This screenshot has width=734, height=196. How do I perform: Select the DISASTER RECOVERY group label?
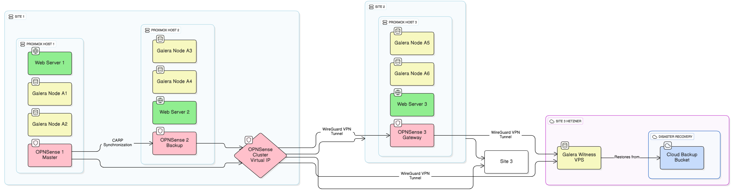tap(672, 137)
